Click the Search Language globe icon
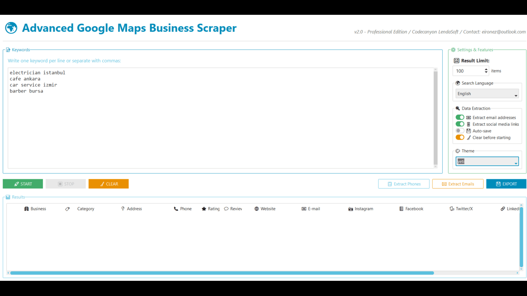The width and height of the screenshot is (527, 296). [x=458, y=83]
